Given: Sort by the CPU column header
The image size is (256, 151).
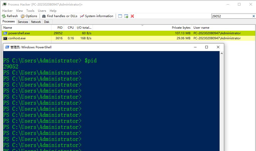Looking at the screenshot, I should pos(71,28).
